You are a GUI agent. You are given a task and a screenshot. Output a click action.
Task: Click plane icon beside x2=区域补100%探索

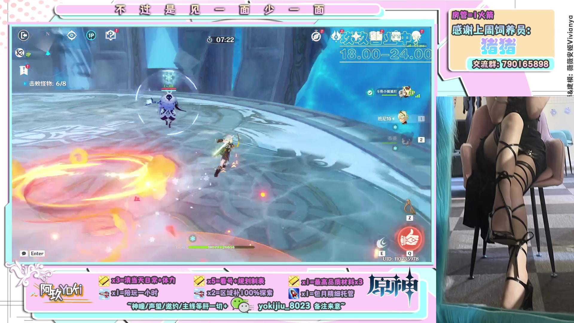pos(199,294)
